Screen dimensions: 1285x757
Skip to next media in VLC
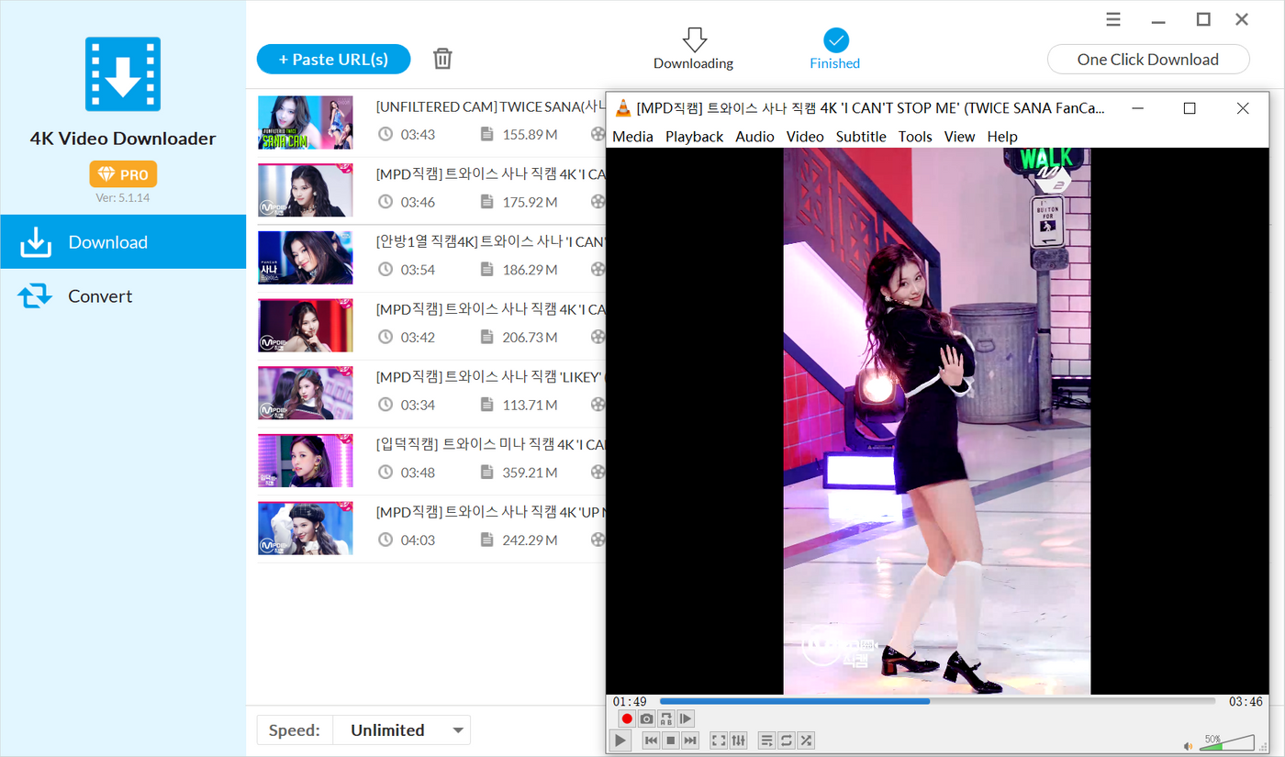pos(690,740)
